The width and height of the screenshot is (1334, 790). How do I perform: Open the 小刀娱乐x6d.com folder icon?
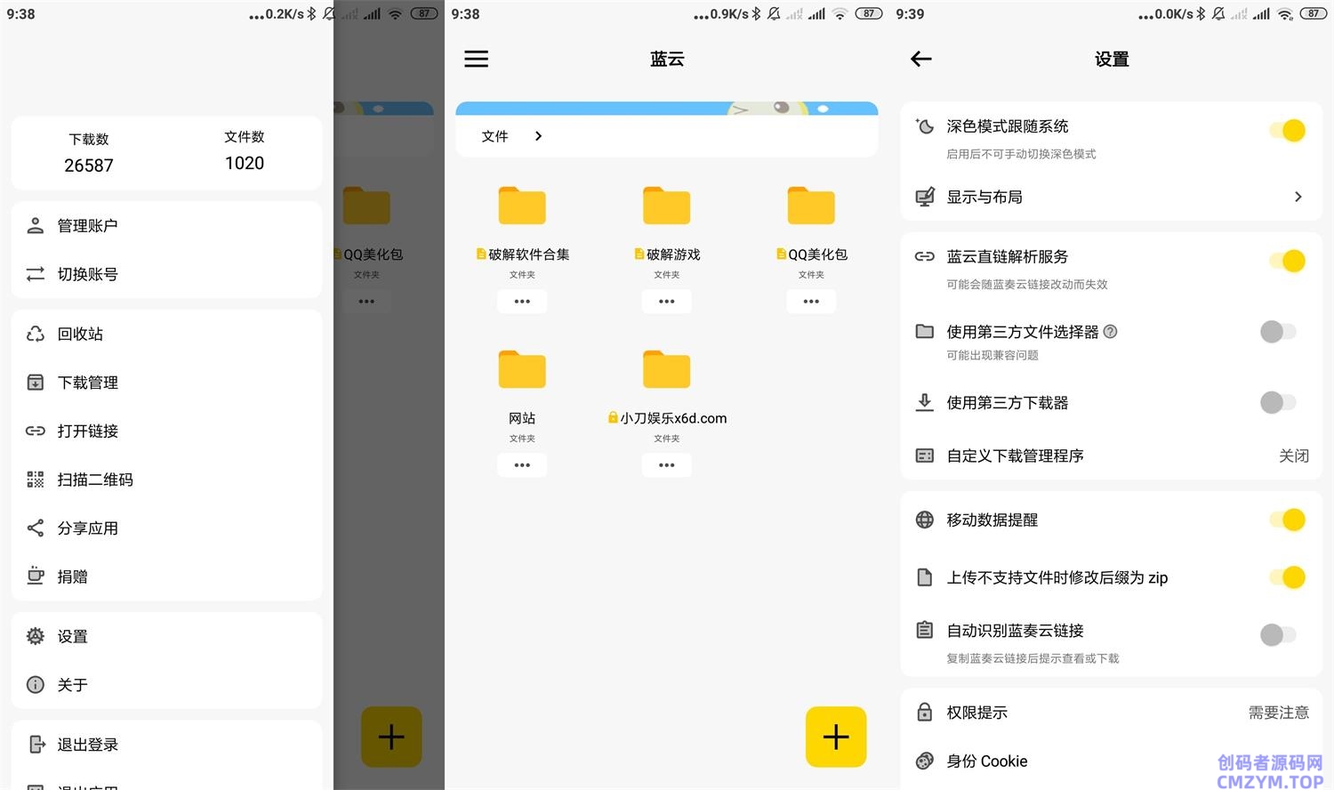click(666, 370)
